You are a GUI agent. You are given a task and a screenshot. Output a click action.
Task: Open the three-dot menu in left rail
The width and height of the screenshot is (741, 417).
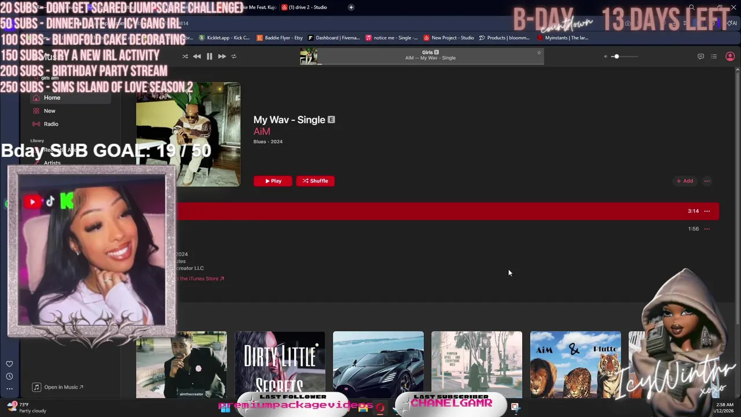[x=9, y=389]
